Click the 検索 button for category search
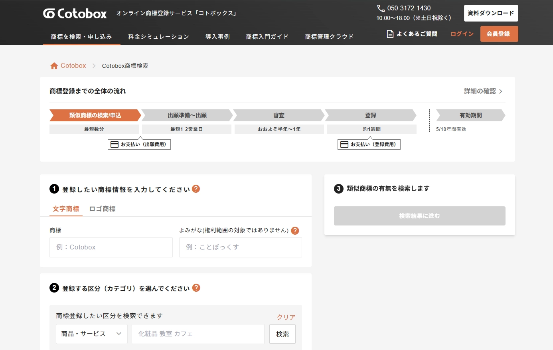Image resolution: width=553 pixels, height=350 pixels. tap(282, 334)
